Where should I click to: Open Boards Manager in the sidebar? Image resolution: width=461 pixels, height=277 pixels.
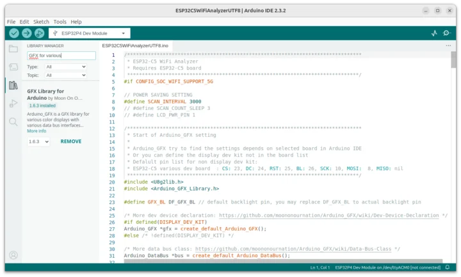click(x=13, y=67)
